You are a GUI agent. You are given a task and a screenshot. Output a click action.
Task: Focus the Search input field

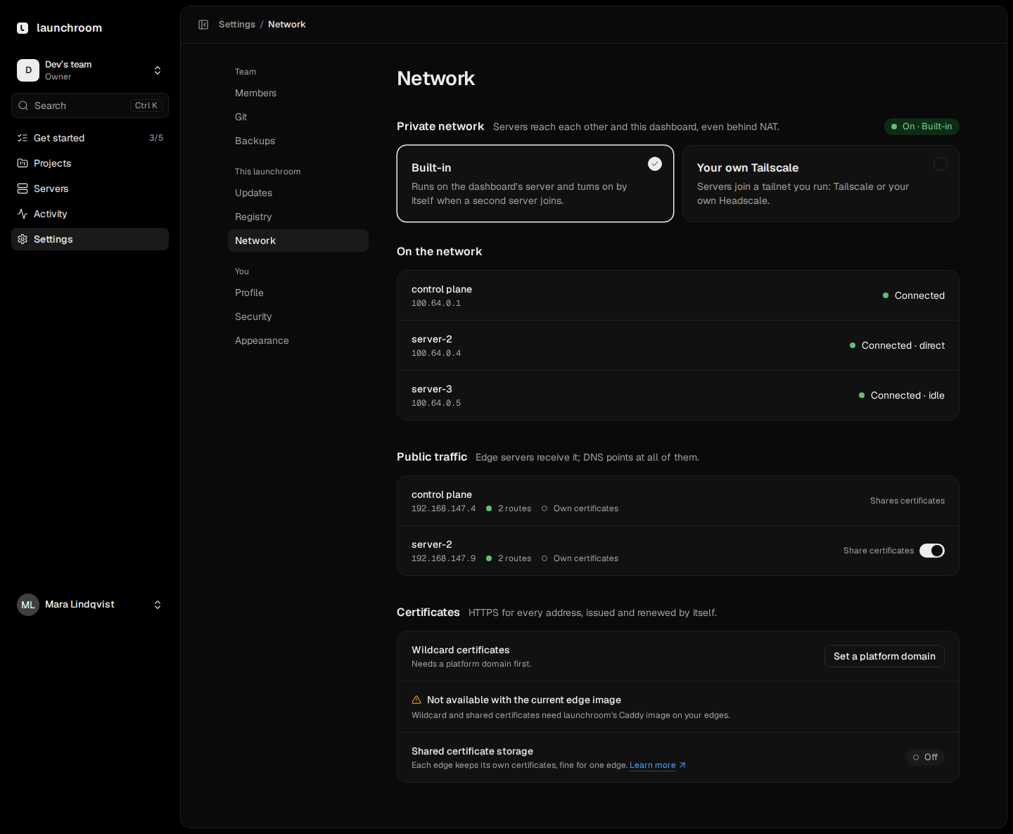(x=90, y=105)
